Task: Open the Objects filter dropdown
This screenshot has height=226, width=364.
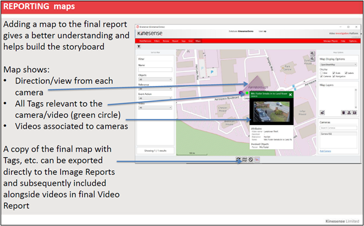Action: pyautogui.click(x=155, y=79)
